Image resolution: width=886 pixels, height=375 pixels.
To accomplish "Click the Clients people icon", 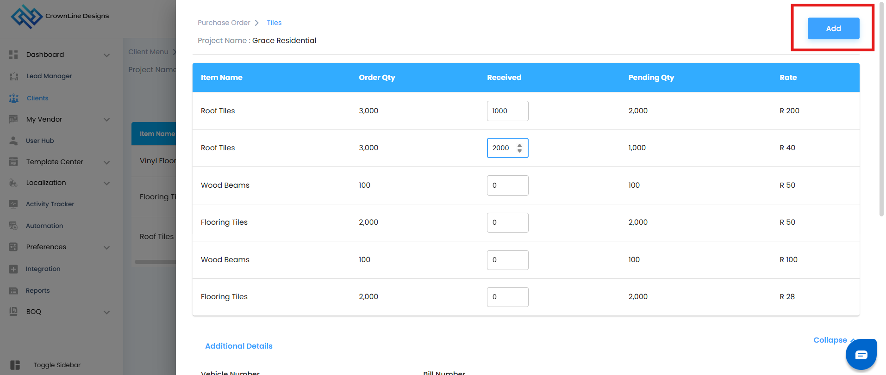I will (x=14, y=98).
